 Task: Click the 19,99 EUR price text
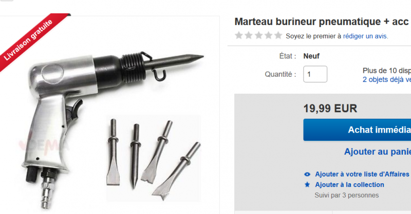point(330,109)
